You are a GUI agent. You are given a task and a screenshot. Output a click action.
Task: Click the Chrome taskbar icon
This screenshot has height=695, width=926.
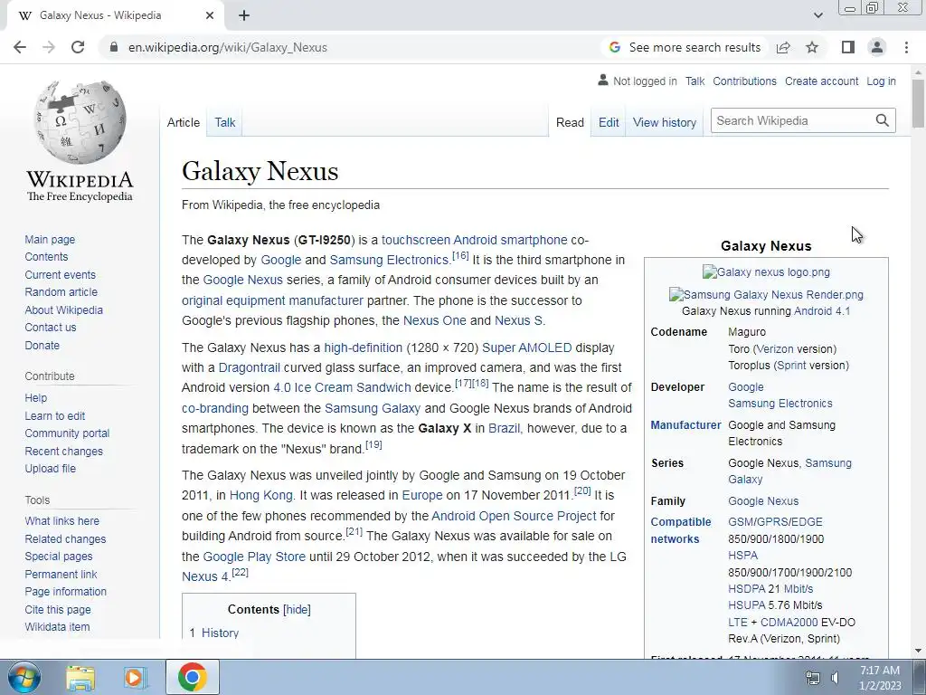pos(192,677)
